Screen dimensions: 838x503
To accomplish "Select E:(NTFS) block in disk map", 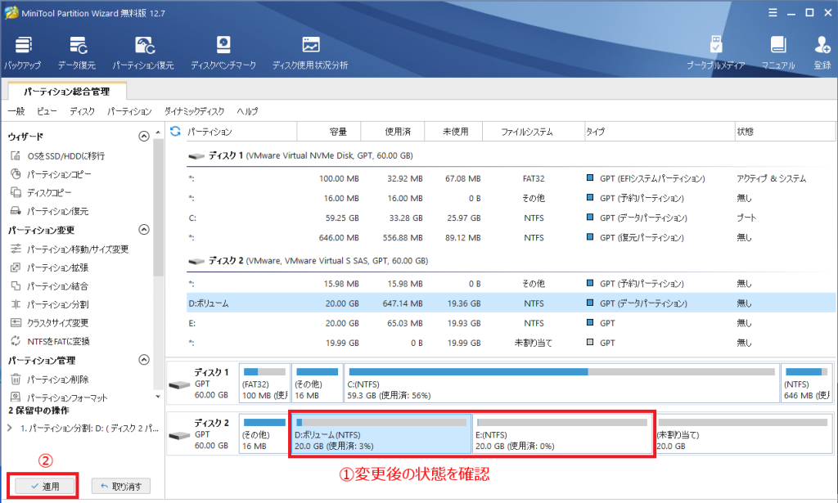I will (x=563, y=433).
